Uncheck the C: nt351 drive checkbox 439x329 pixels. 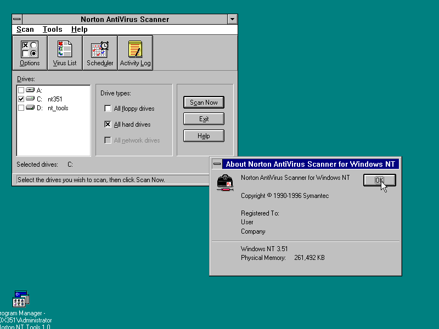[21, 99]
